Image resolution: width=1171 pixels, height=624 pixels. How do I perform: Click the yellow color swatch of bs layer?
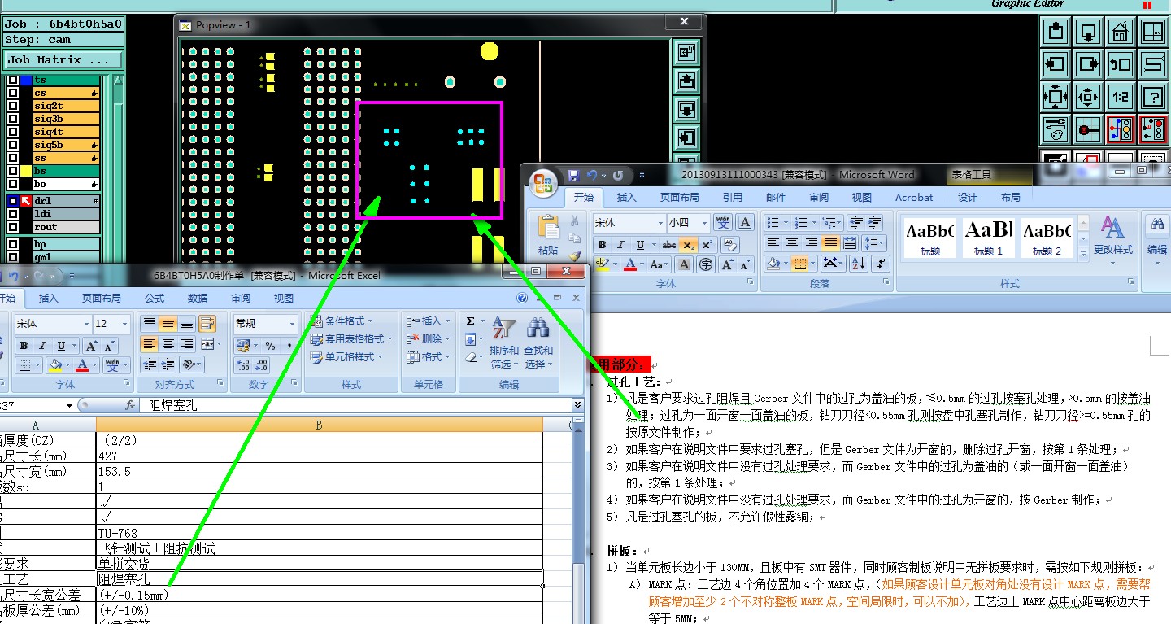(26, 171)
